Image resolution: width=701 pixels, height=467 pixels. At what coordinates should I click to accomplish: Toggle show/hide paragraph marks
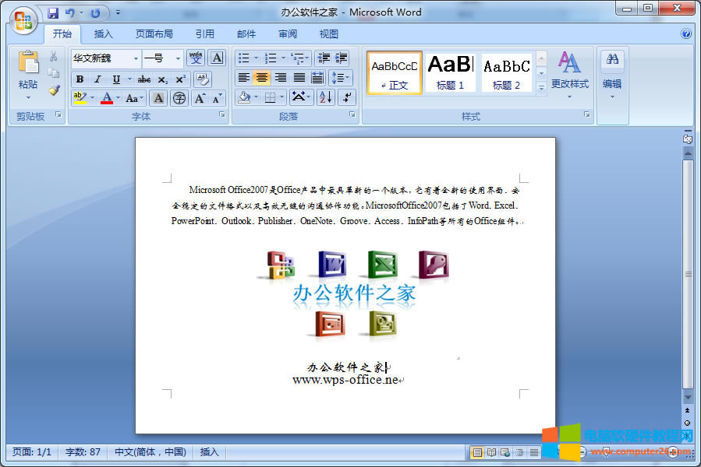[346, 97]
